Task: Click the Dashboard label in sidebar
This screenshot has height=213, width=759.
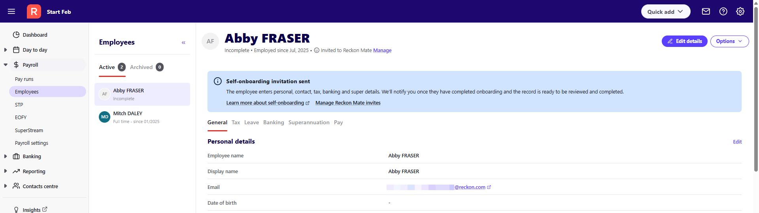Action: pyautogui.click(x=35, y=35)
